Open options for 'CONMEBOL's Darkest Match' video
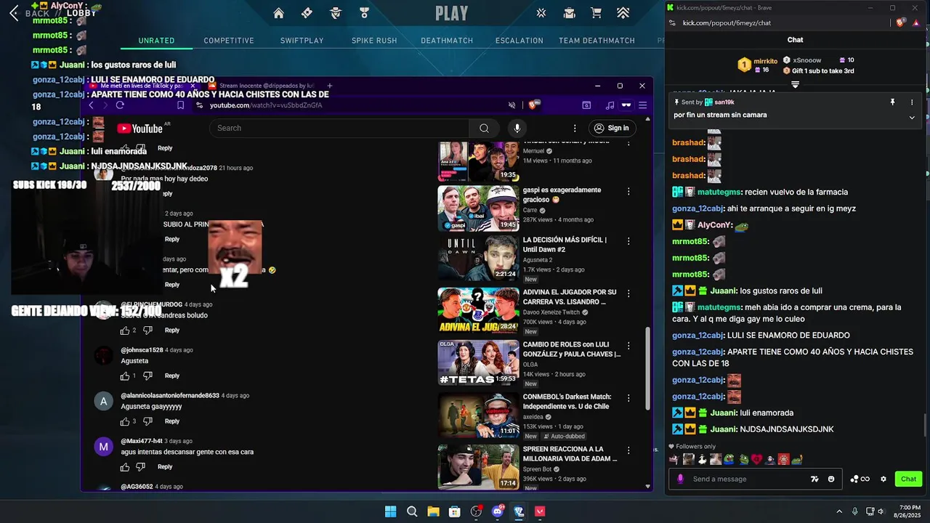 (x=628, y=398)
